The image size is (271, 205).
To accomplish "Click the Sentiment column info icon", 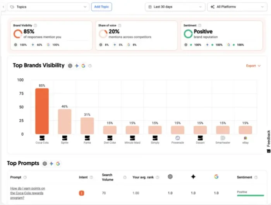I will [256, 177].
